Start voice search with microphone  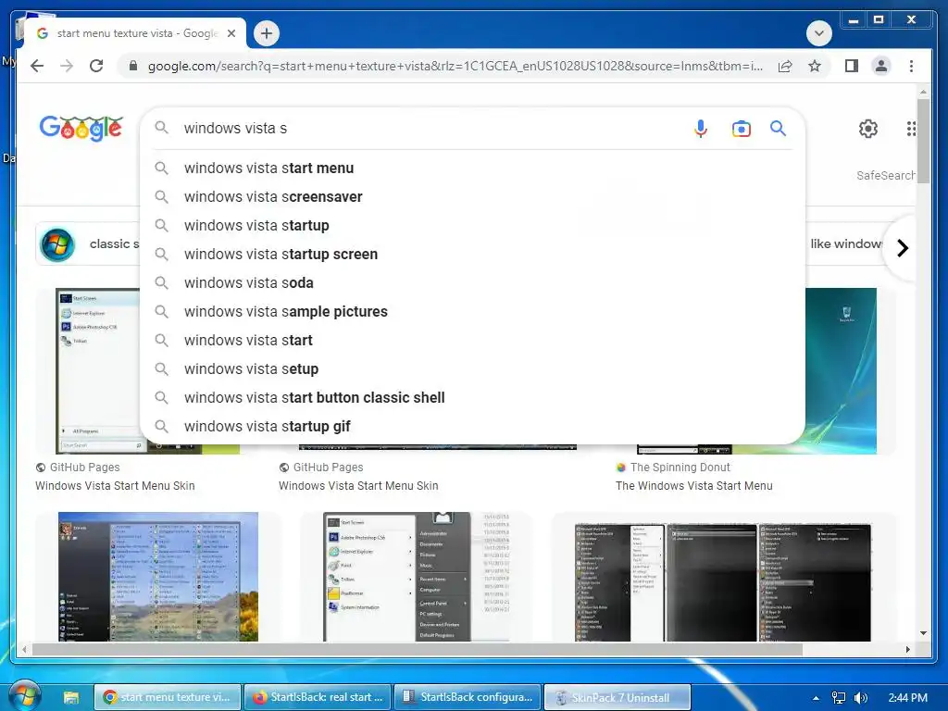pyautogui.click(x=700, y=128)
